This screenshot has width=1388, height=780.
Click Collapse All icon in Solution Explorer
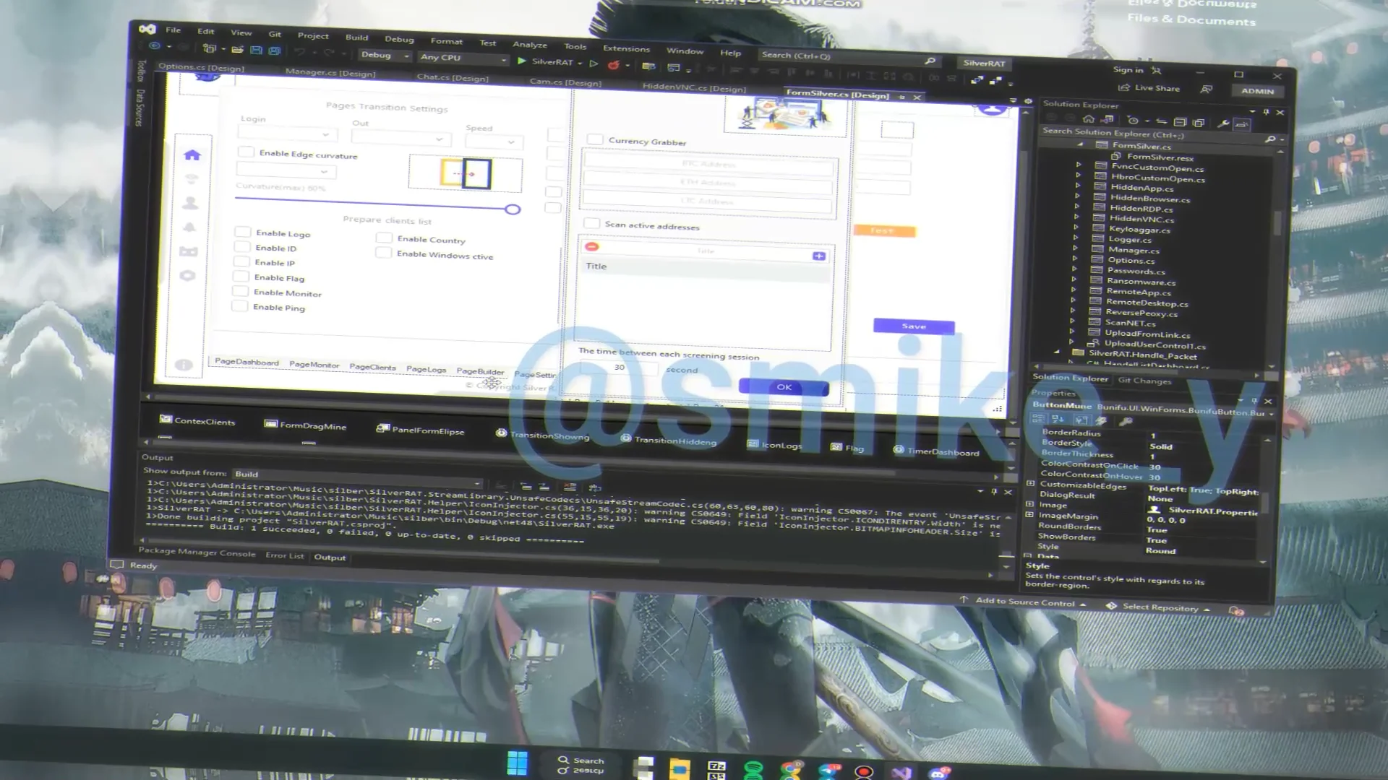coord(1180,122)
